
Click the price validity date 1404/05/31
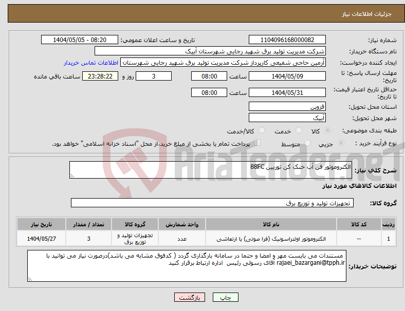coord(287,92)
